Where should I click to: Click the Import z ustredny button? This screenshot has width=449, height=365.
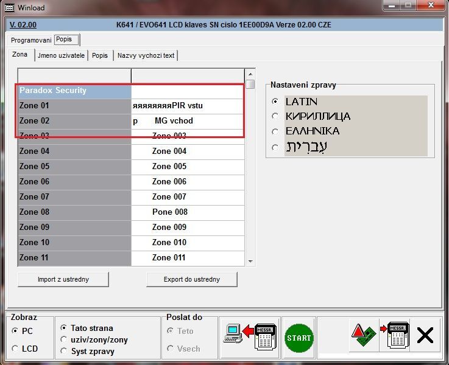[64, 279]
